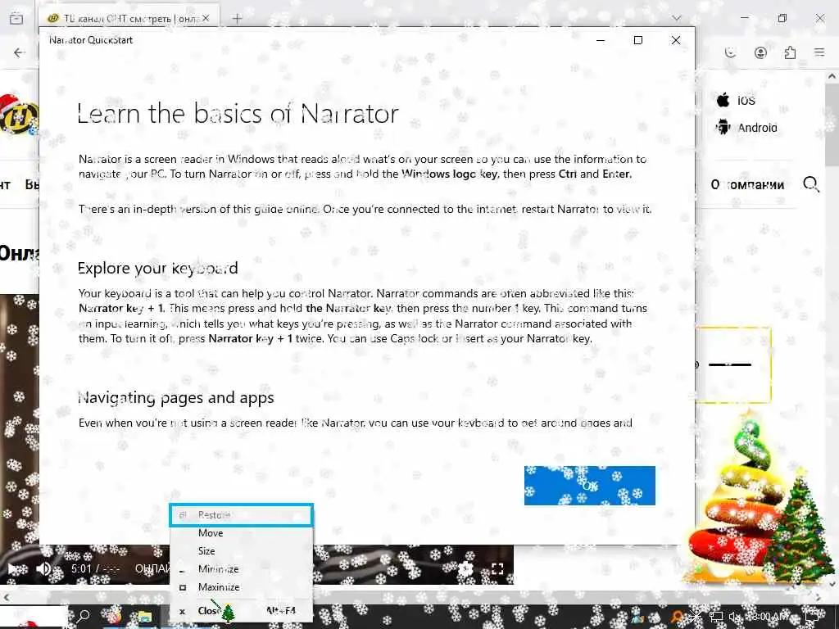The image size is (839, 629).
Task: Close the ОНТ TV channel browser tab
Action: [206, 18]
